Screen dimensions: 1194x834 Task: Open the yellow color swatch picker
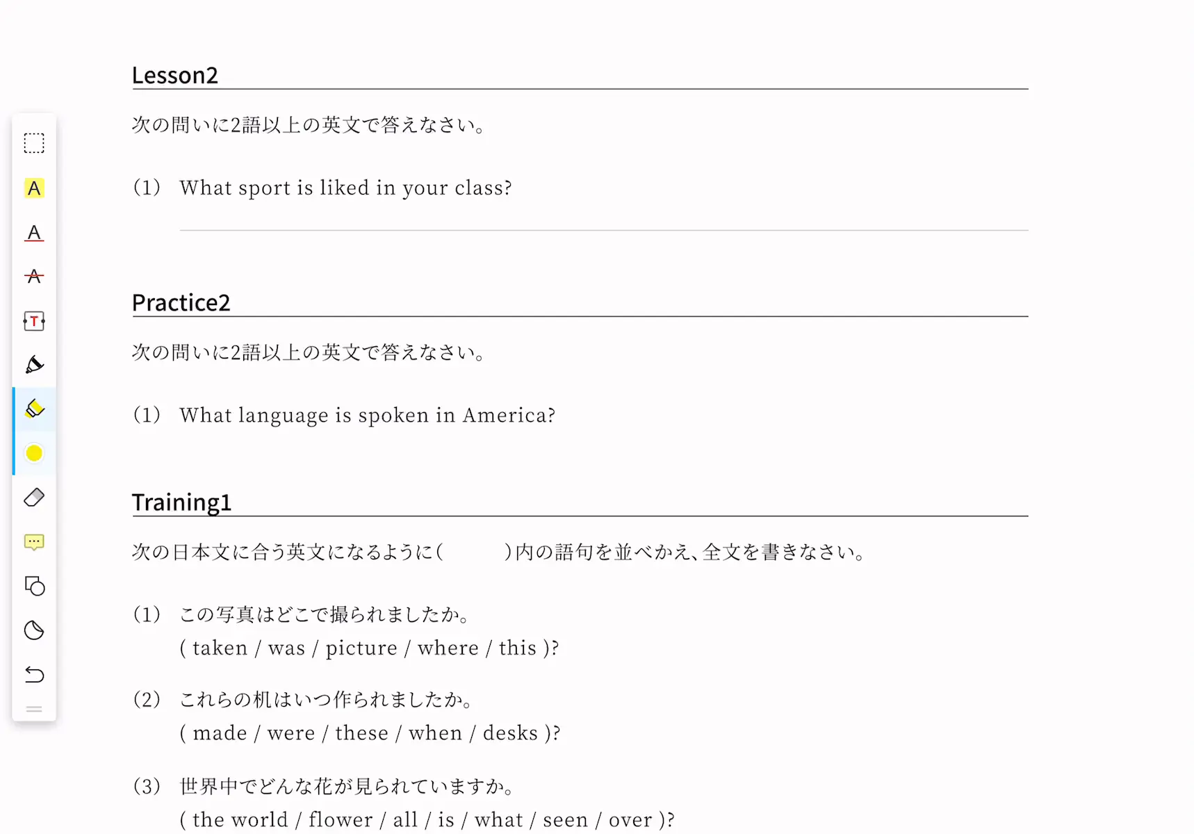[x=34, y=453]
